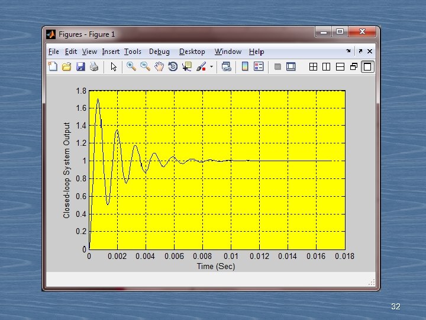Open the Window menu
This screenshot has width=426, height=320.
228,52
